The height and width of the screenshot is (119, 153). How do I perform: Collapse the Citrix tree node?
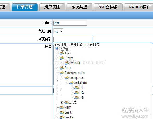point(57,58)
